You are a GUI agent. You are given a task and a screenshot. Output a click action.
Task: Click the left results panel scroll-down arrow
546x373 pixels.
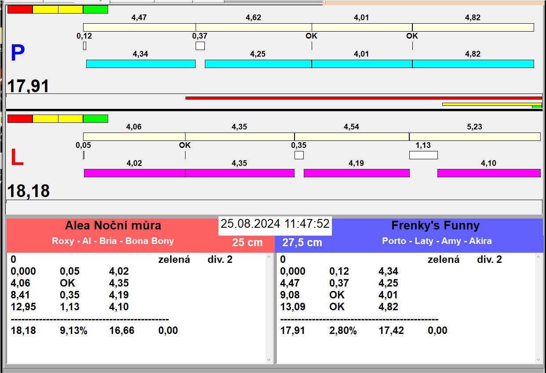269,359
